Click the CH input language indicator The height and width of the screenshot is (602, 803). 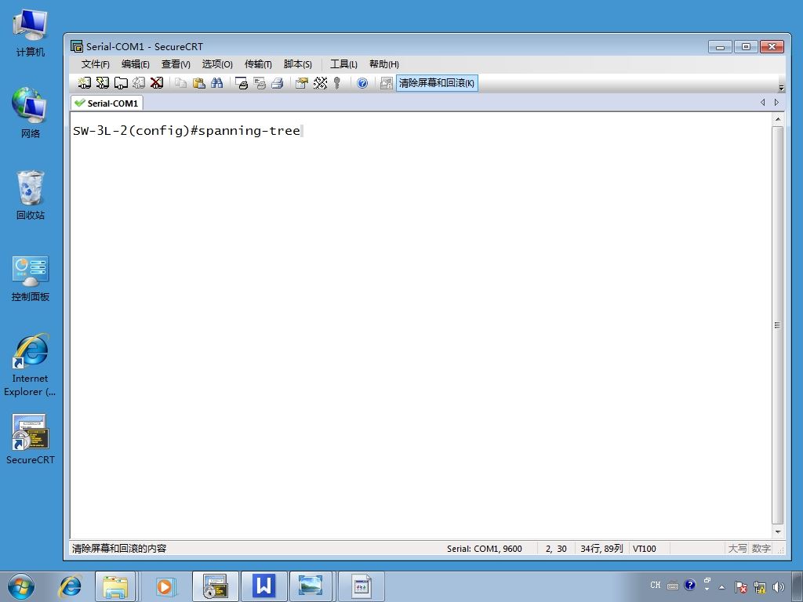click(656, 585)
